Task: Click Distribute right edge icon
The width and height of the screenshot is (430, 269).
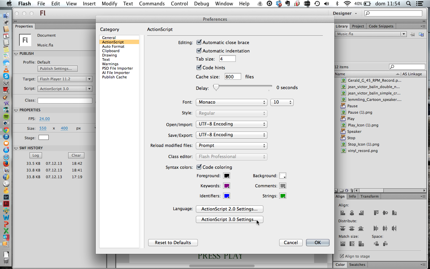Action: tap(394, 228)
